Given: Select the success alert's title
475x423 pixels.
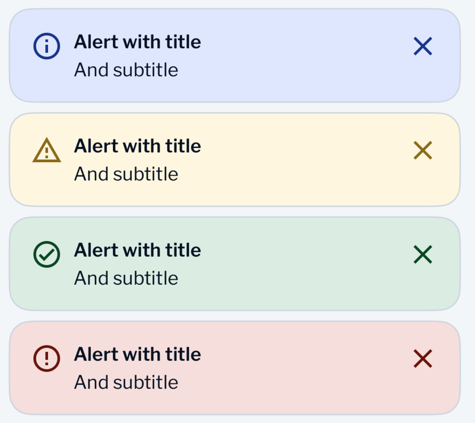Looking at the screenshot, I should (137, 250).
